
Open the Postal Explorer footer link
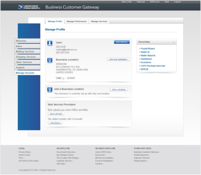(141, 161)
